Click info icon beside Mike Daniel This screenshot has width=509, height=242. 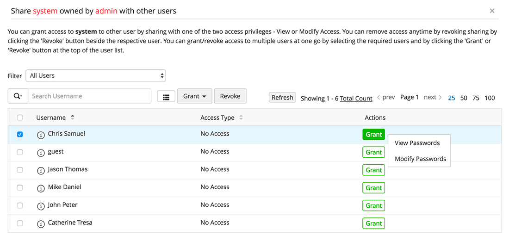(x=41, y=188)
